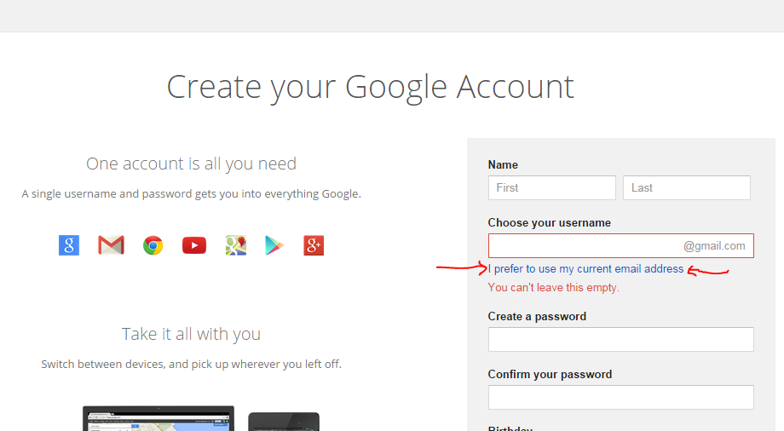Click the 'Create your Google Account' heading
Viewport: 784px width, 431px height.
tap(370, 87)
